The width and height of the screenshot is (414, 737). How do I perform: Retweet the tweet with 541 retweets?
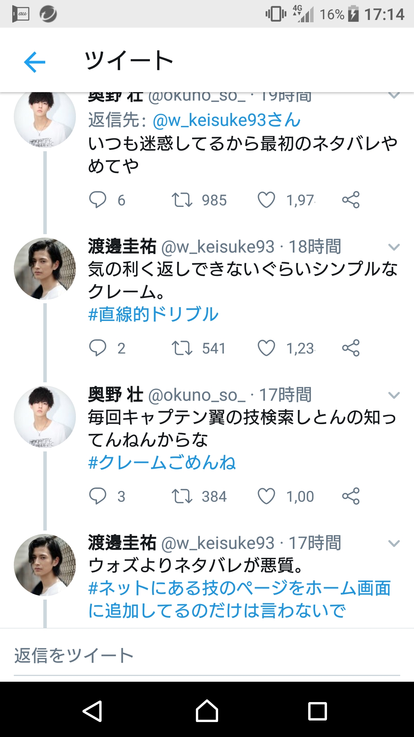(182, 348)
